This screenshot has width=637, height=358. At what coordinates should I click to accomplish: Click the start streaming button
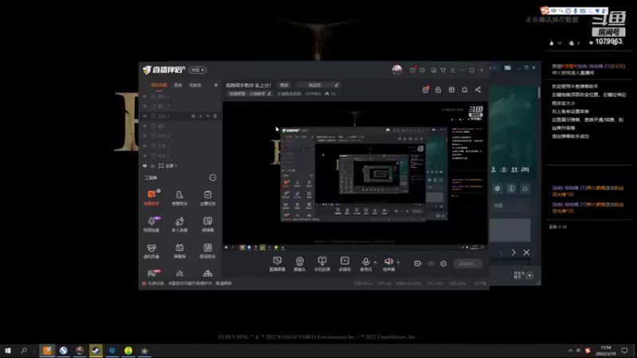pyautogui.click(x=467, y=263)
